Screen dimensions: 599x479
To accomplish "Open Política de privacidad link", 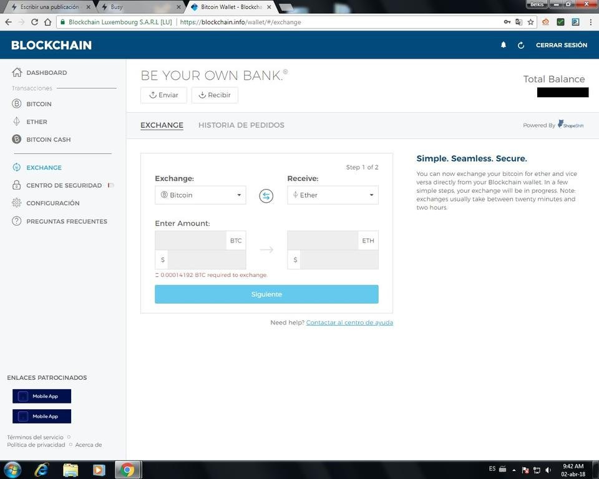I will click(x=36, y=445).
